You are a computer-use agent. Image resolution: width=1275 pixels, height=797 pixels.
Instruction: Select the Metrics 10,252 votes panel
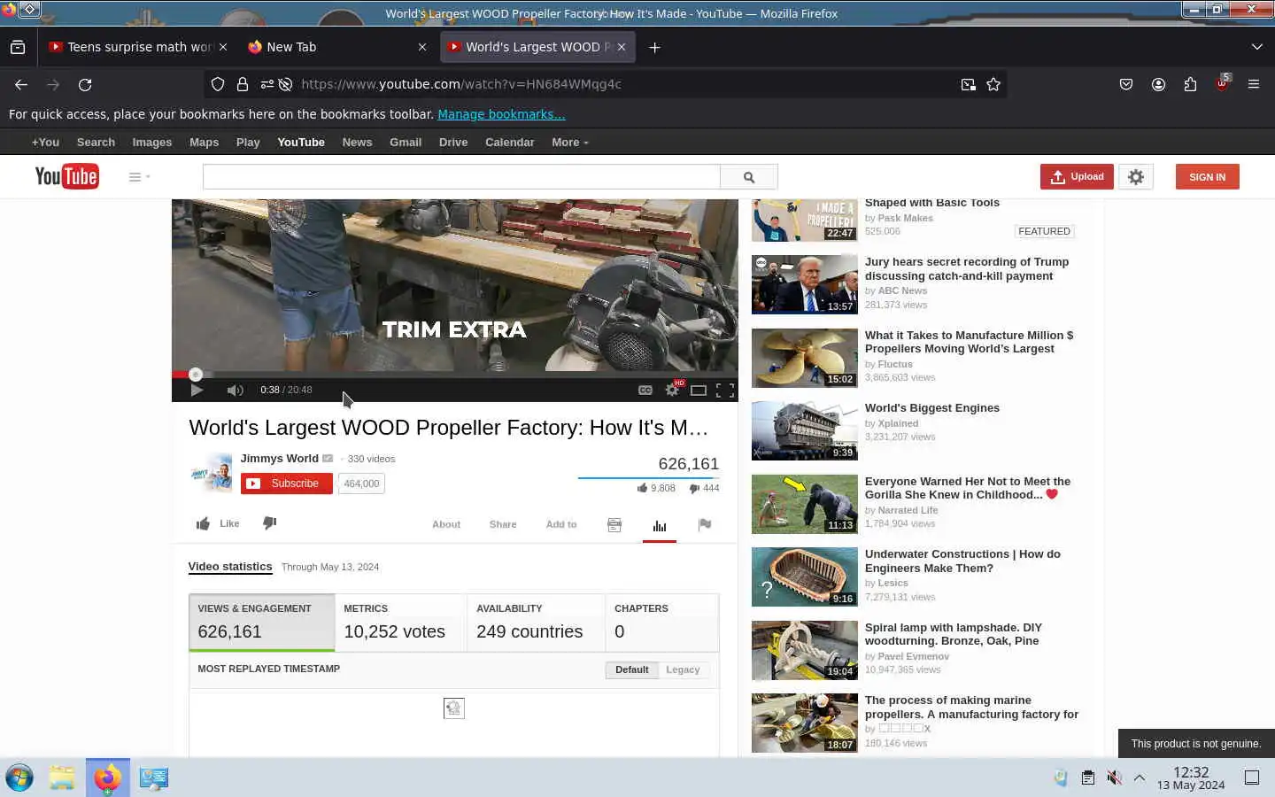pyautogui.click(x=401, y=623)
